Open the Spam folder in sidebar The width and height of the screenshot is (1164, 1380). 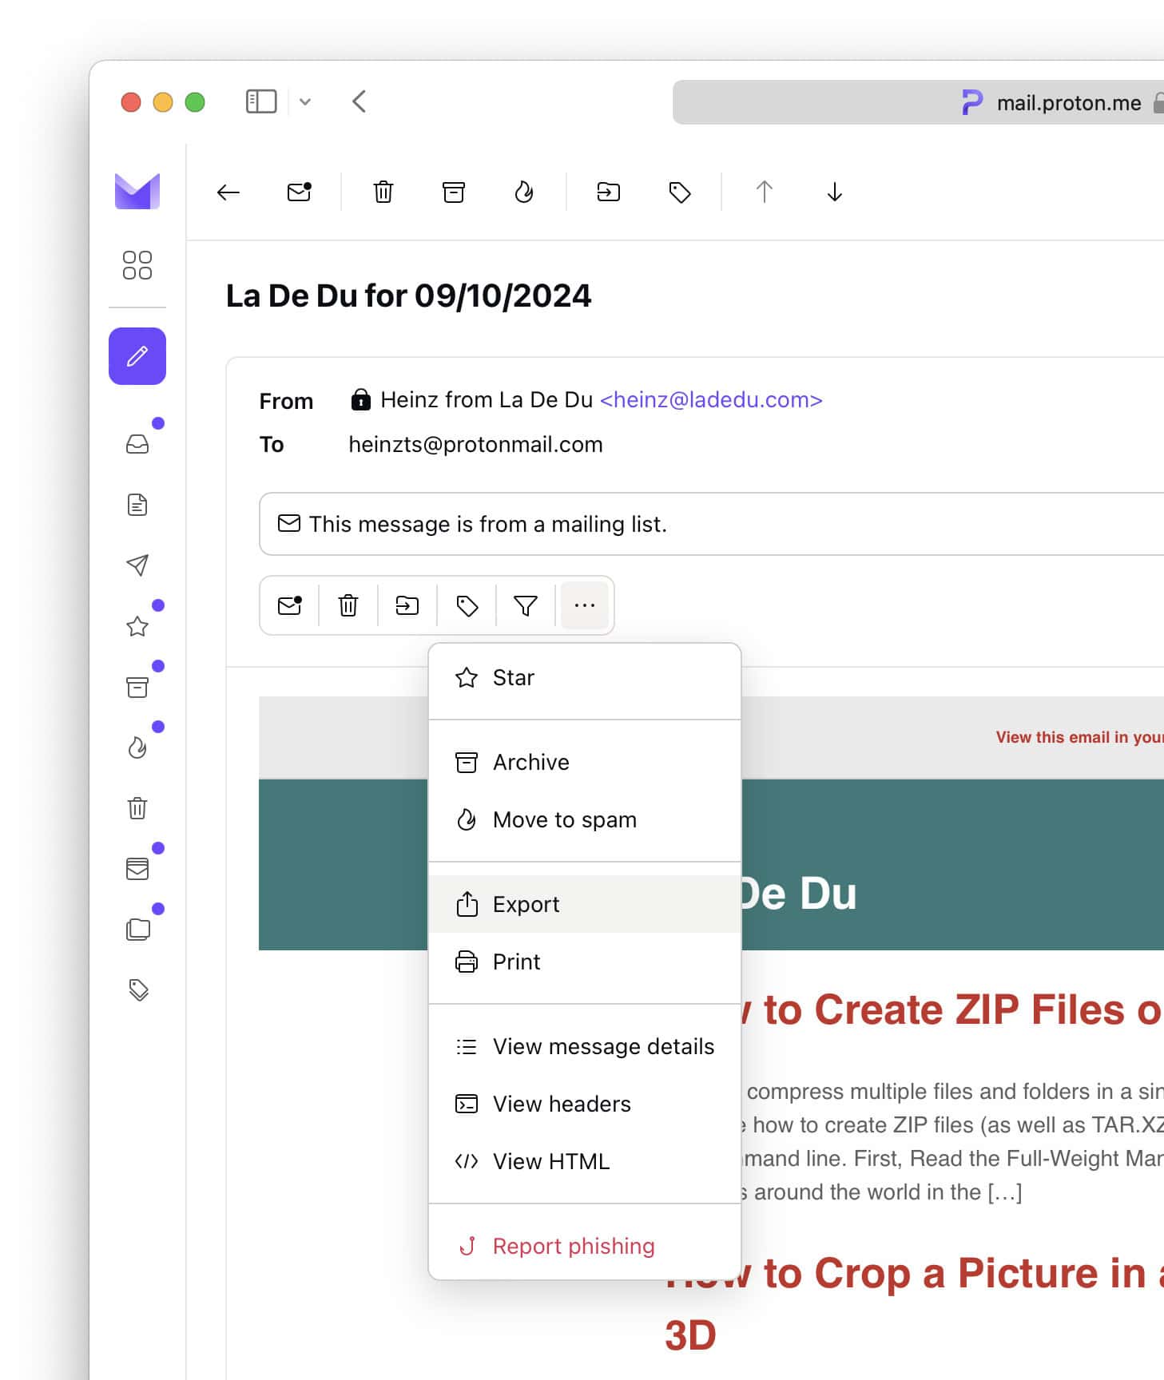(137, 747)
